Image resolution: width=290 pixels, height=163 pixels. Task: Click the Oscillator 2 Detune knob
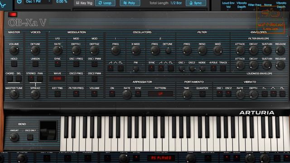168,51
